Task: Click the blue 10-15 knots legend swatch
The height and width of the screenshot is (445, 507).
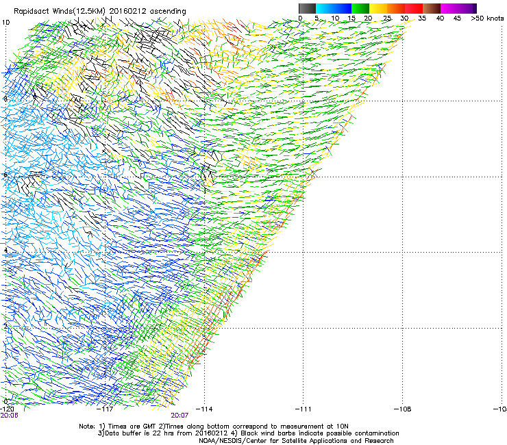Action: point(343,8)
